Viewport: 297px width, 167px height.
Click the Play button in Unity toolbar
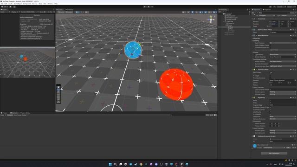click(x=145, y=7)
